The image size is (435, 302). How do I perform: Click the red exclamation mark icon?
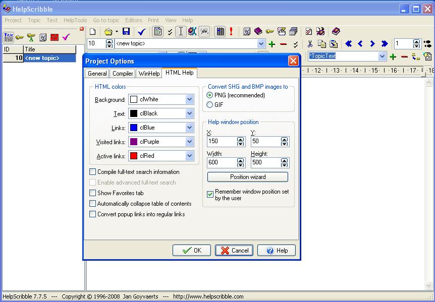231,31
